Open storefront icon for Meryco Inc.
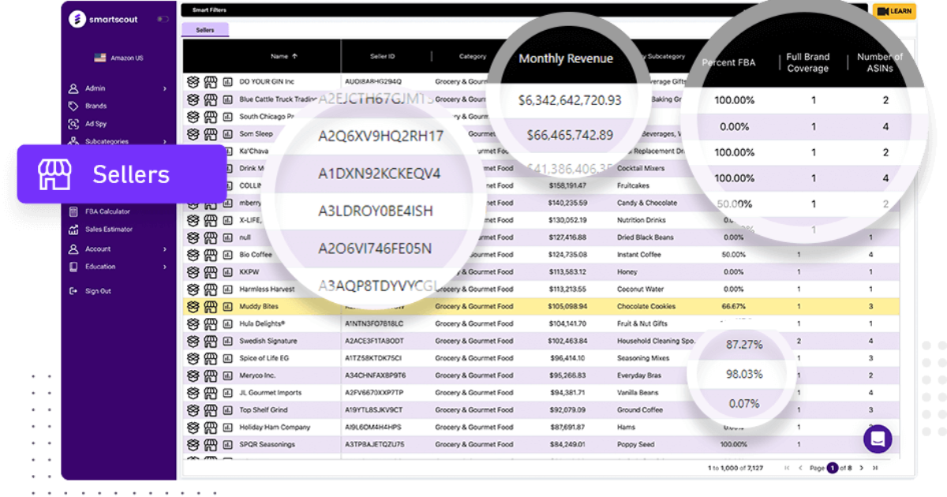Viewport: 947px width, 497px height. tap(210, 376)
